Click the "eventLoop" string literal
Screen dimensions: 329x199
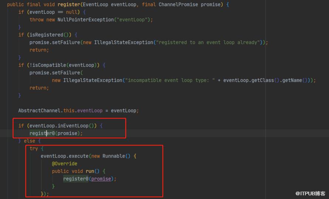click(132, 20)
